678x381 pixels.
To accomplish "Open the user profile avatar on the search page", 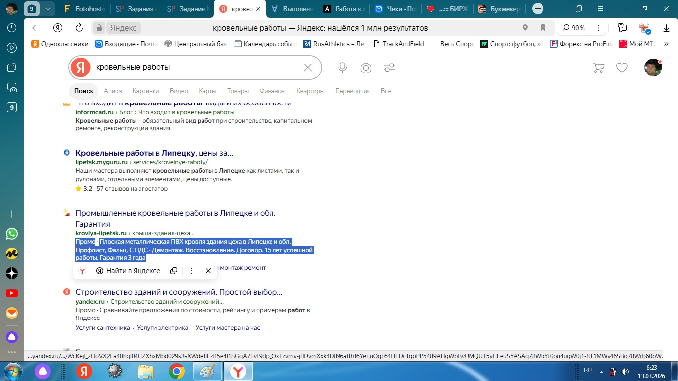I will (653, 67).
